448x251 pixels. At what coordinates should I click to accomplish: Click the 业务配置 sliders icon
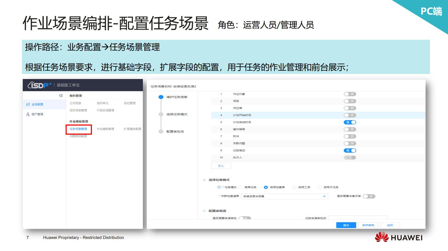coord(28,104)
